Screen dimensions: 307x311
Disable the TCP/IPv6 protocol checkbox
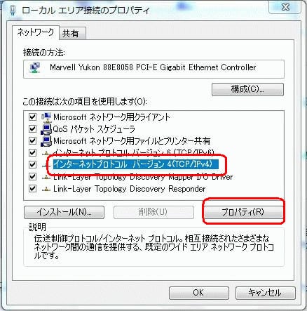click(x=32, y=153)
